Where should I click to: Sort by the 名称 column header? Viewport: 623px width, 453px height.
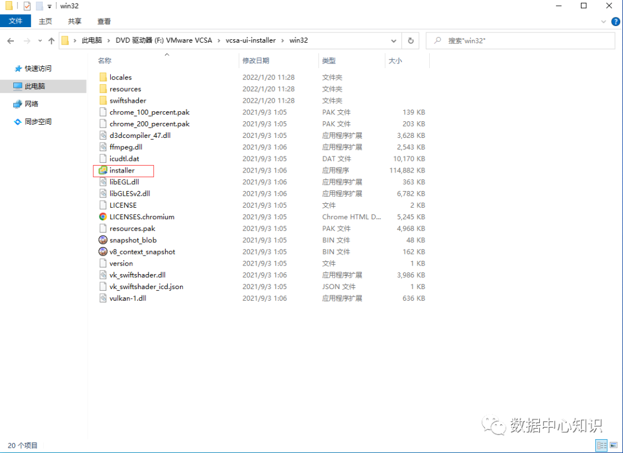coord(104,61)
